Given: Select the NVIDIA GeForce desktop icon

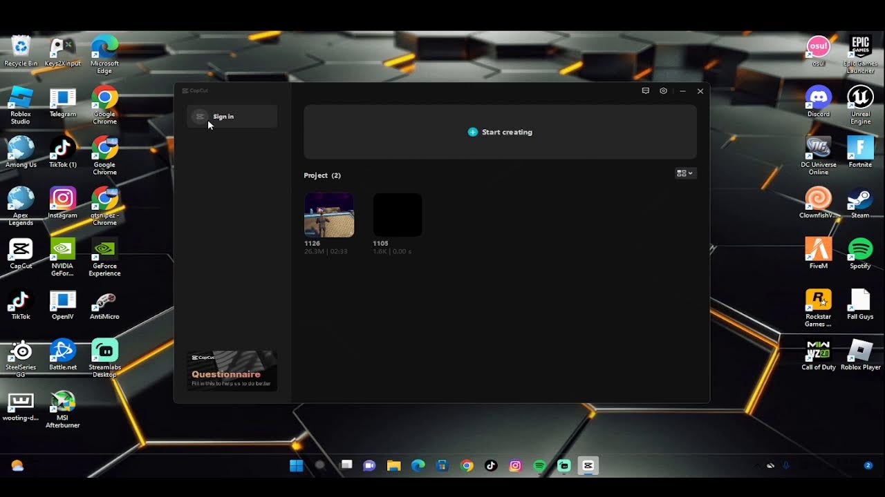Looking at the screenshot, I should click(x=63, y=257).
